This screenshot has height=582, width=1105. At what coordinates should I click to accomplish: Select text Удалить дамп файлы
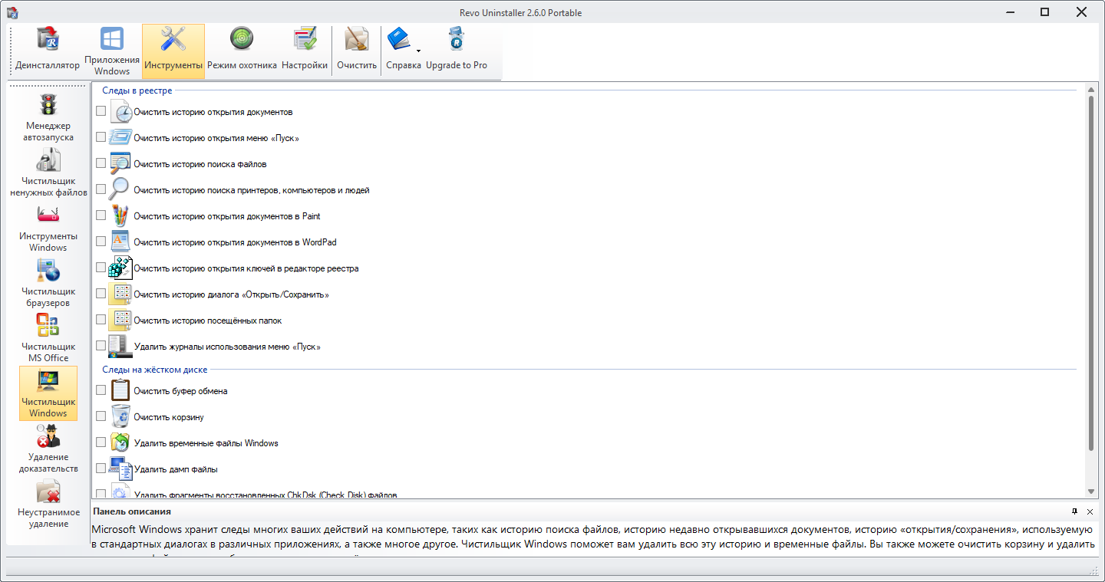coord(176,469)
